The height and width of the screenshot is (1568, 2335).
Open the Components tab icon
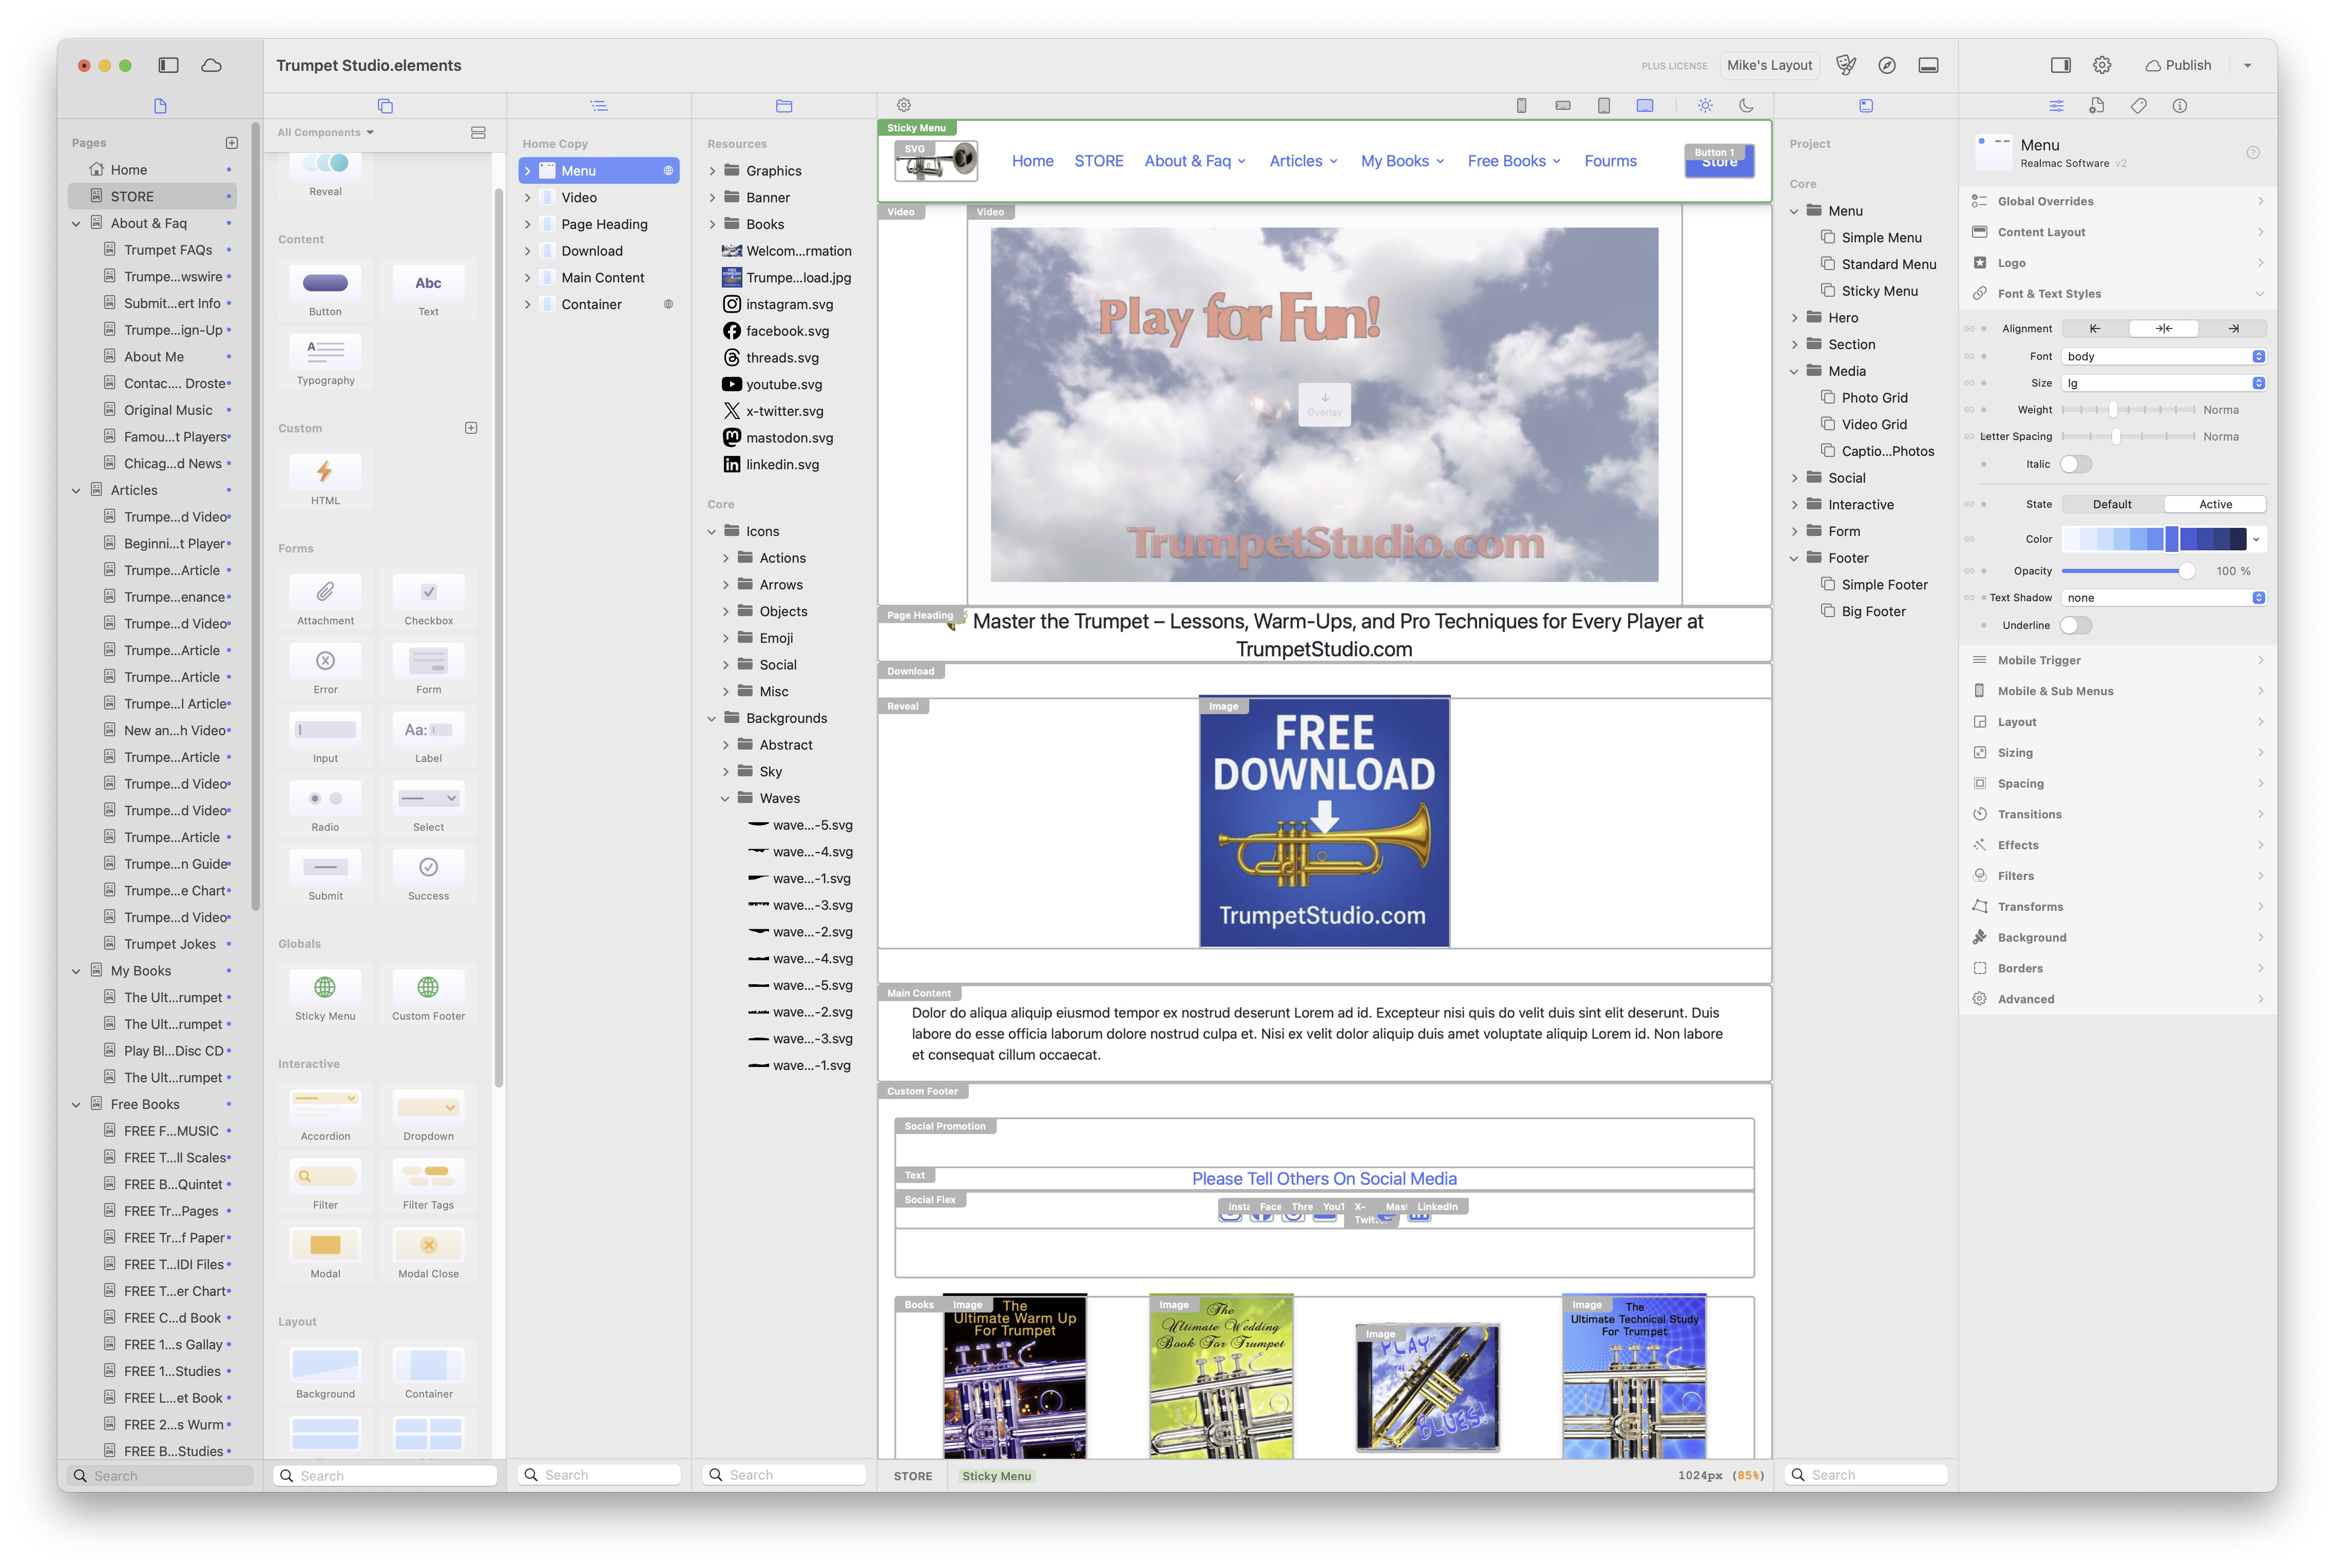click(385, 106)
